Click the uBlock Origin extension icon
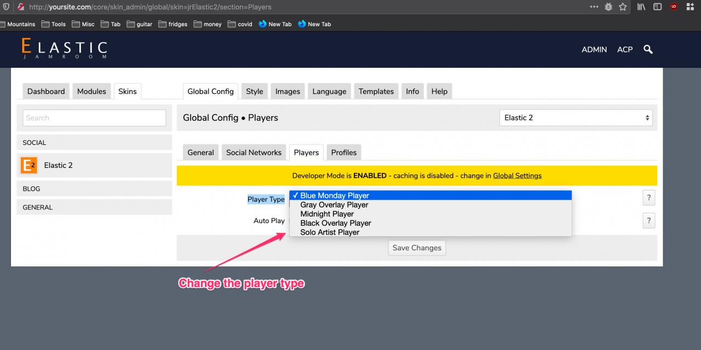Screen dimensions: 701x350 click(674, 7)
